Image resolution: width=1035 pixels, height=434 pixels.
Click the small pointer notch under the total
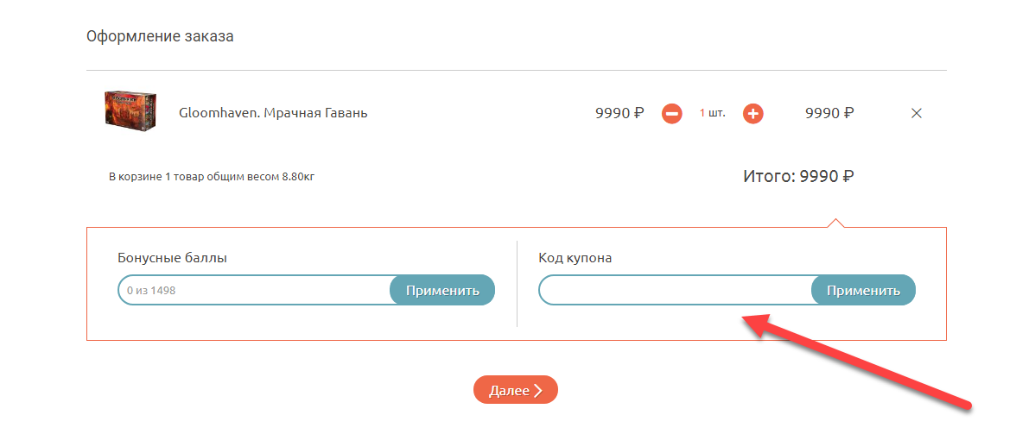[x=835, y=223]
